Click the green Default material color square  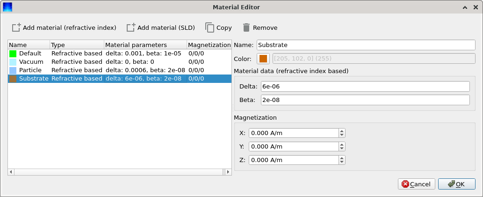[x=13, y=54]
